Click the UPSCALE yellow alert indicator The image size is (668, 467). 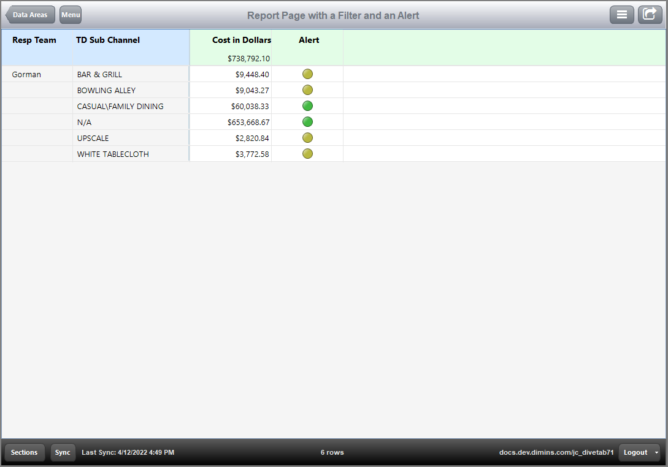point(307,138)
